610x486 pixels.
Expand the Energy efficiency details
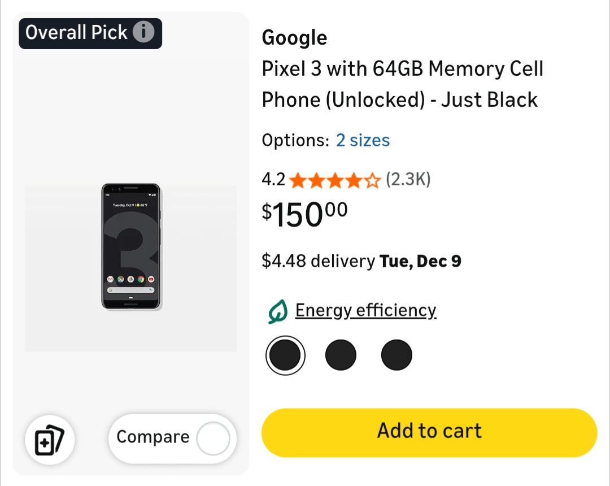365,310
